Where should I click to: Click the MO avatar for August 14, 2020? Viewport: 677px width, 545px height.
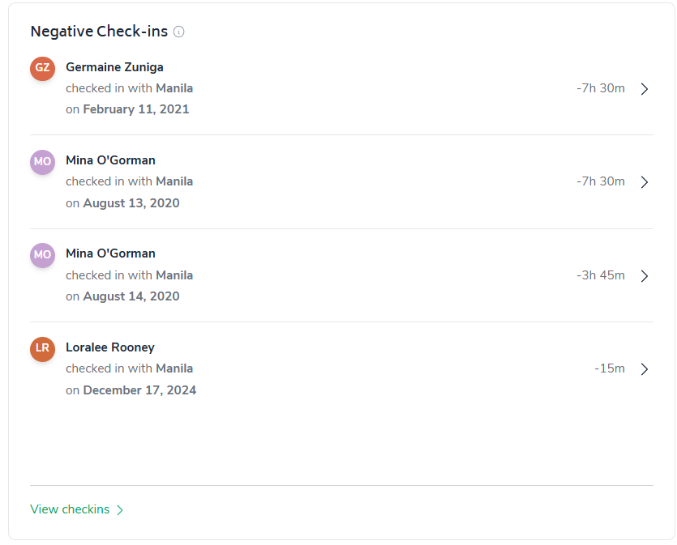tap(42, 254)
